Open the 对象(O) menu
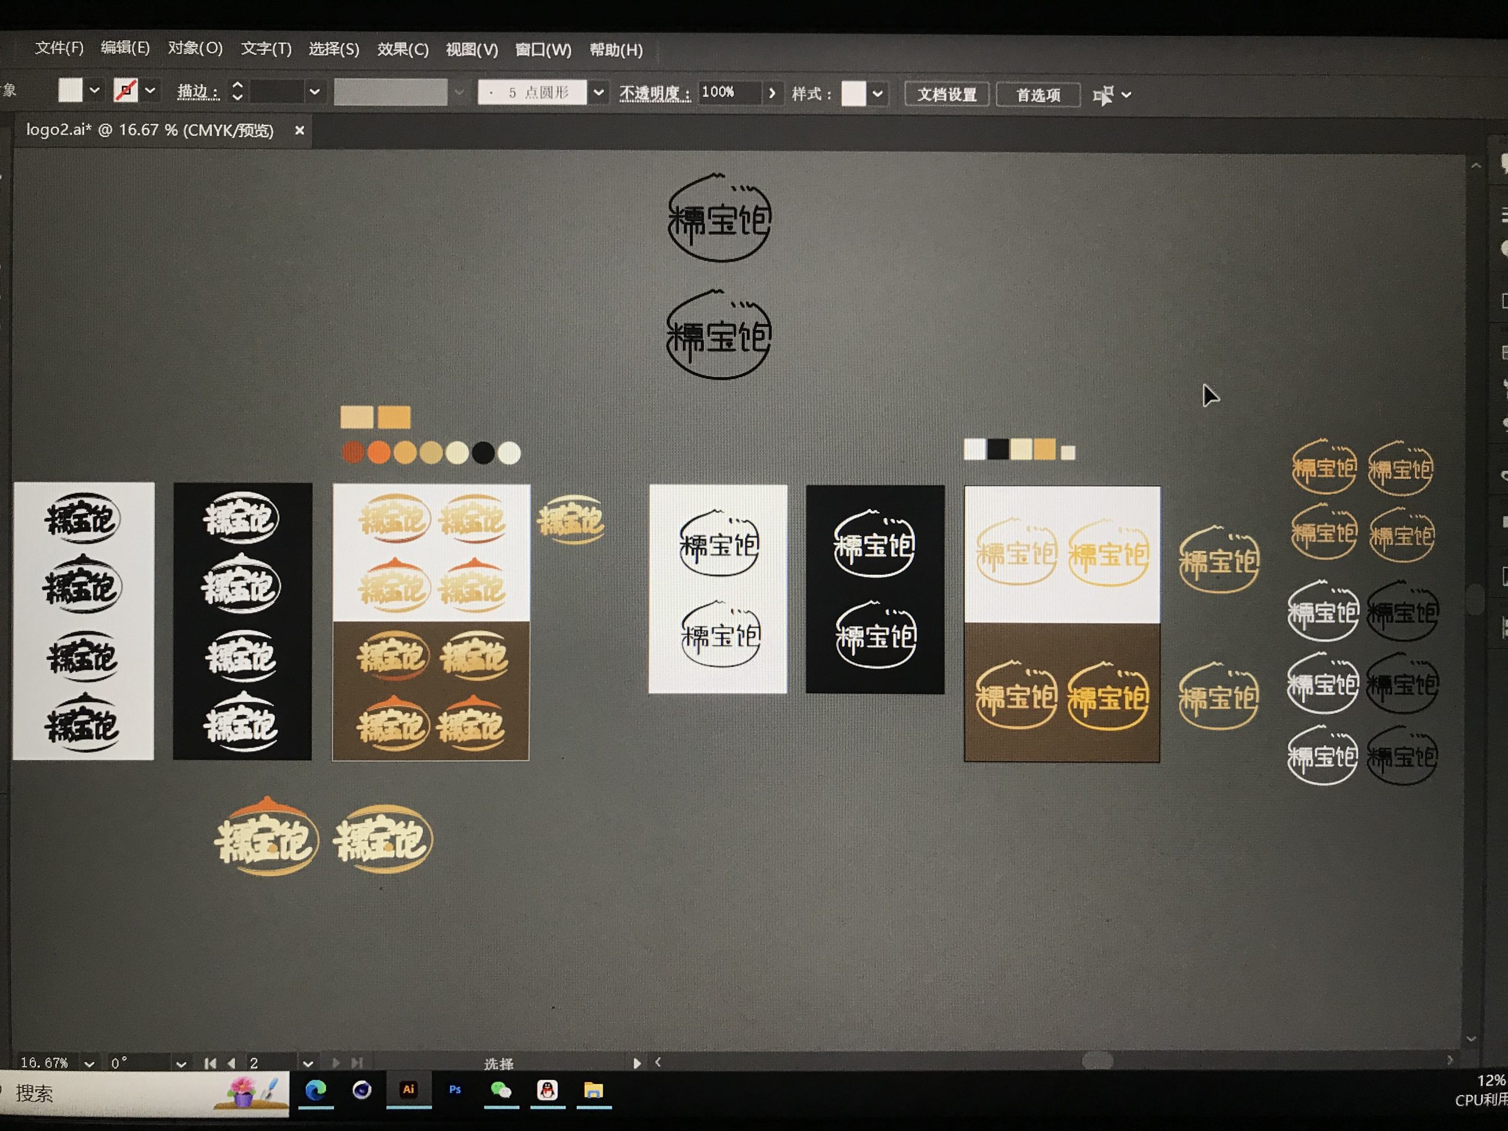 tap(195, 48)
